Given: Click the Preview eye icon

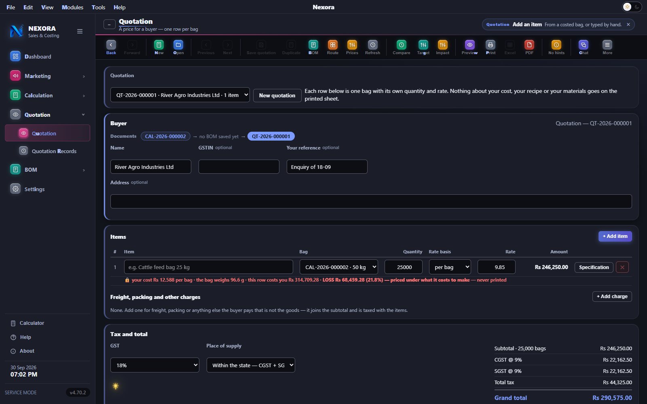Looking at the screenshot, I should (x=470, y=45).
